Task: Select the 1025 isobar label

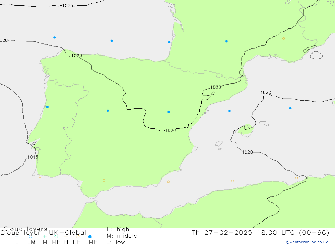Action: tap(68, 6)
